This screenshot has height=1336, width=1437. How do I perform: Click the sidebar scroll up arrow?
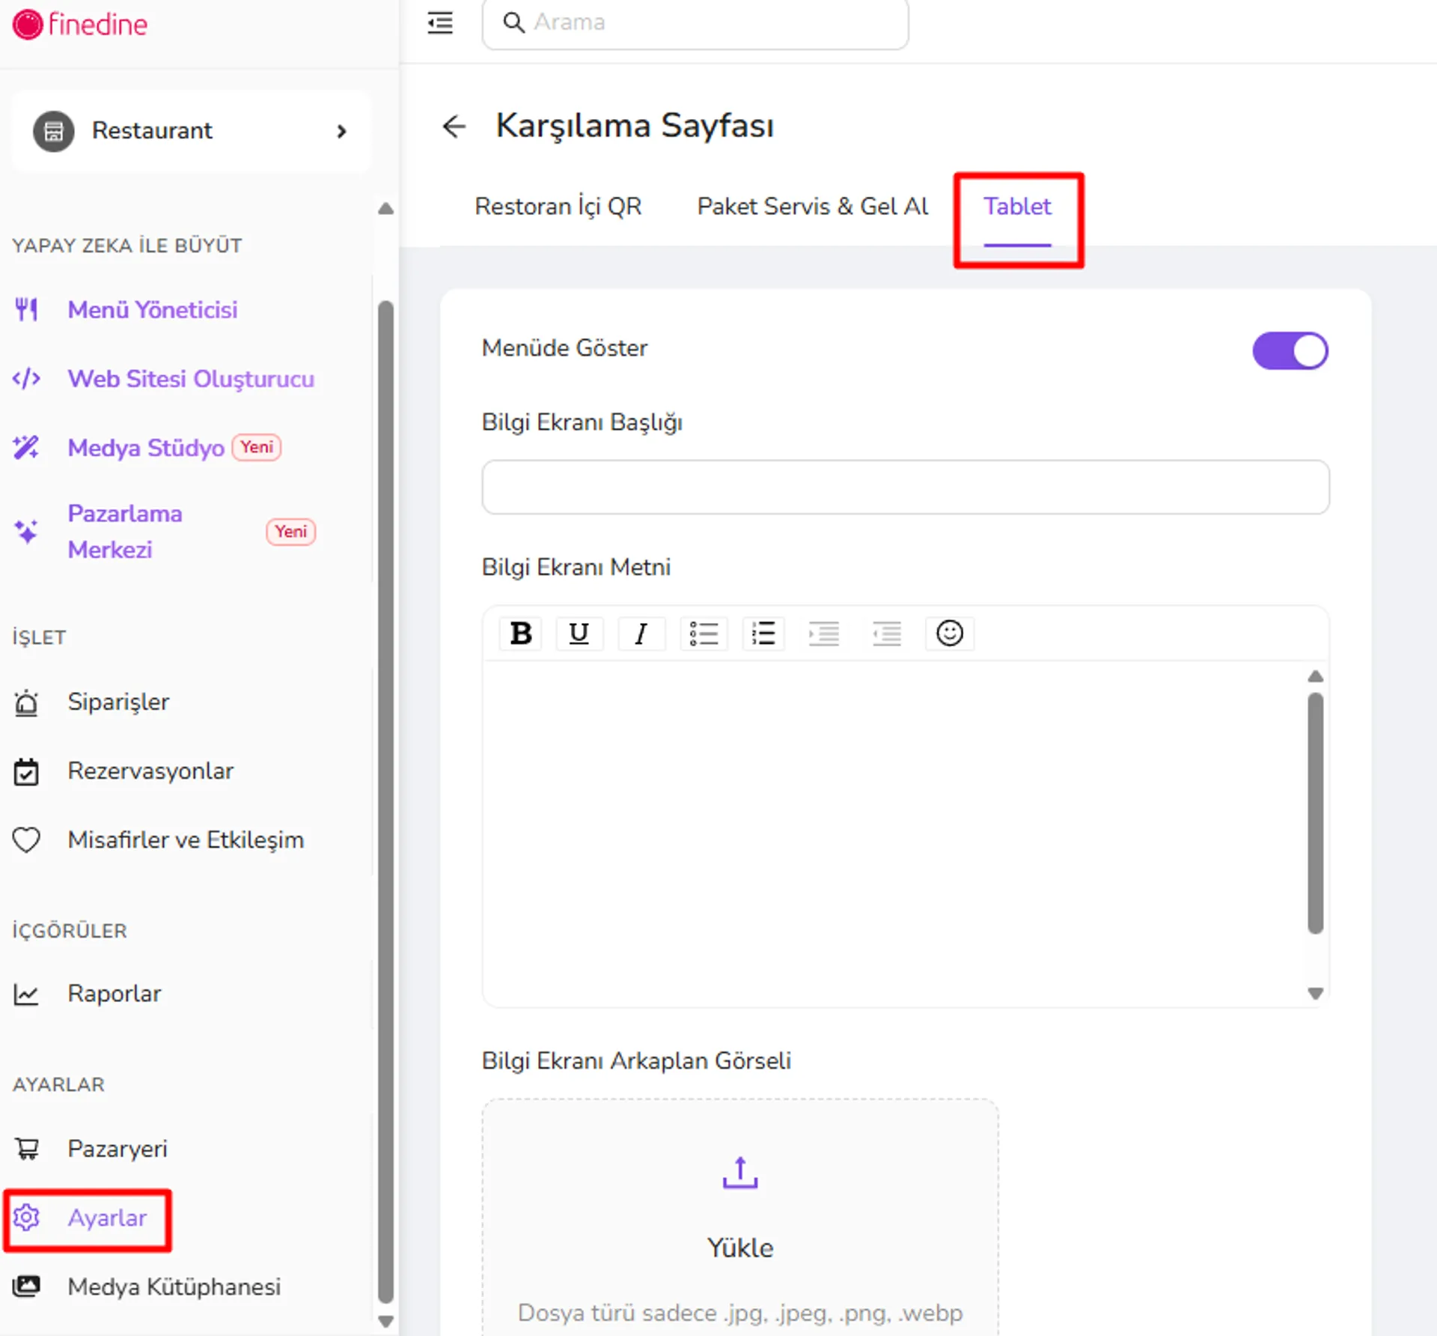click(385, 208)
